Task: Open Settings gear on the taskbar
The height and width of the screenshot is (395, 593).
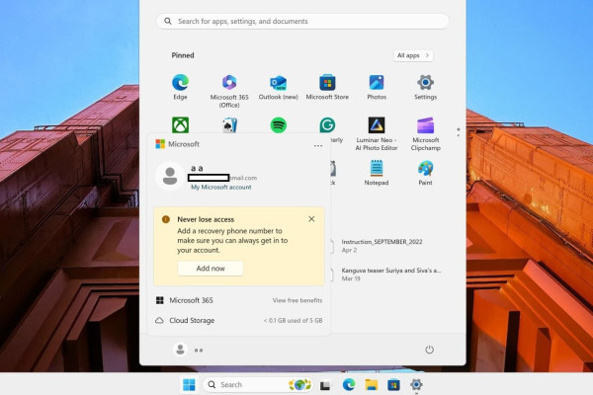Action: [416, 385]
